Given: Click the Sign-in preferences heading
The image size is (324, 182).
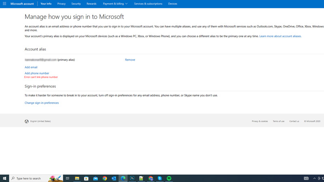Looking at the screenshot, I should coord(40,86).
